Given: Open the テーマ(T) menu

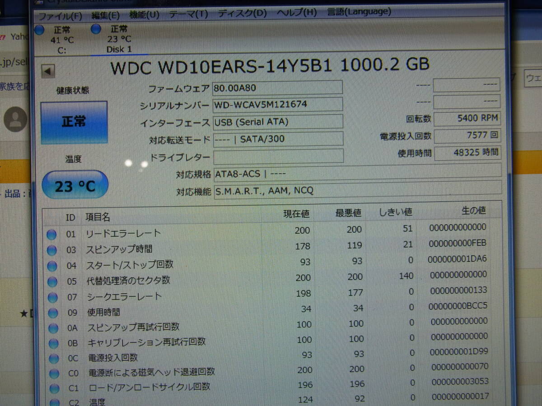Looking at the screenshot, I should tap(188, 14).
